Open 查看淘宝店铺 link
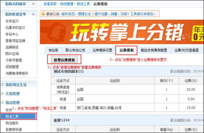The height and width of the screenshot is (133, 204). tap(15, 41)
